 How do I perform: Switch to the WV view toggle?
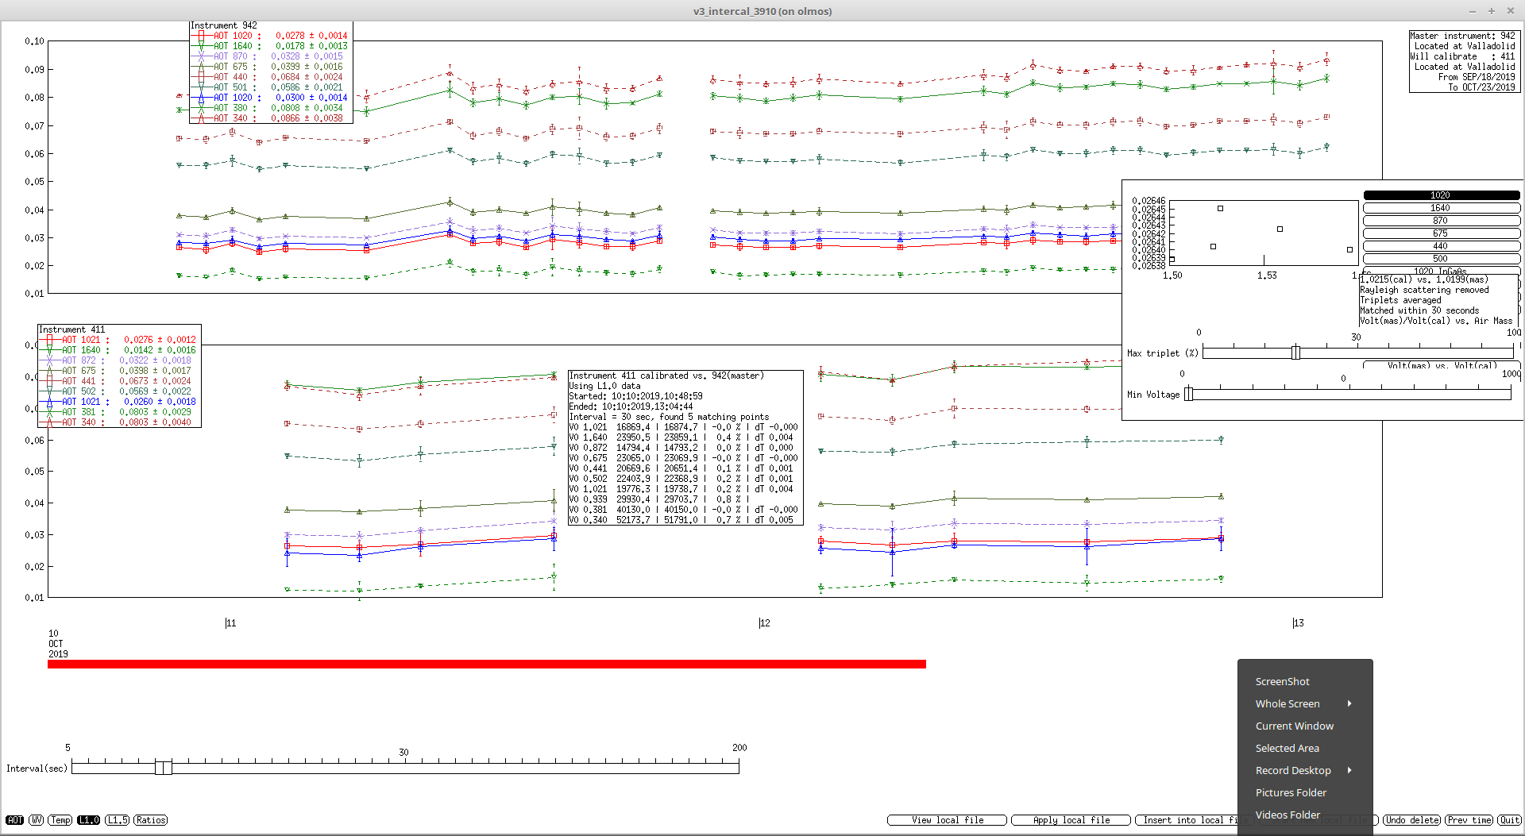tap(37, 820)
